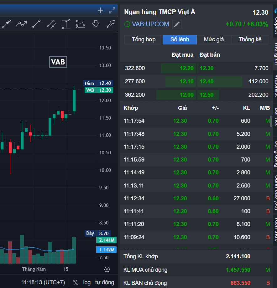Click the VAB:UPCOM symbol link
Viewport: 277px width, 288px height.
[x=150, y=24]
